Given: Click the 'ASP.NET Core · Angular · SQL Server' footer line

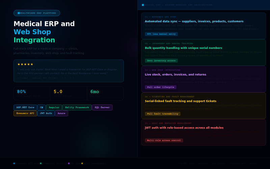Looking at the screenshot, I should [x=217, y=163].
